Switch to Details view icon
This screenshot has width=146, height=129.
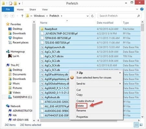[x=136, y=125]
